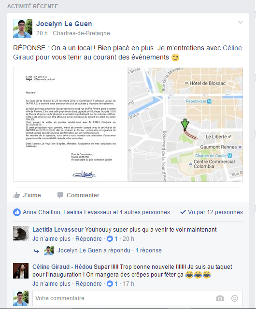The image size is (256, 309).
Task: Click the like count icon on Laetitia's comment
Action: tap(110, 239)
